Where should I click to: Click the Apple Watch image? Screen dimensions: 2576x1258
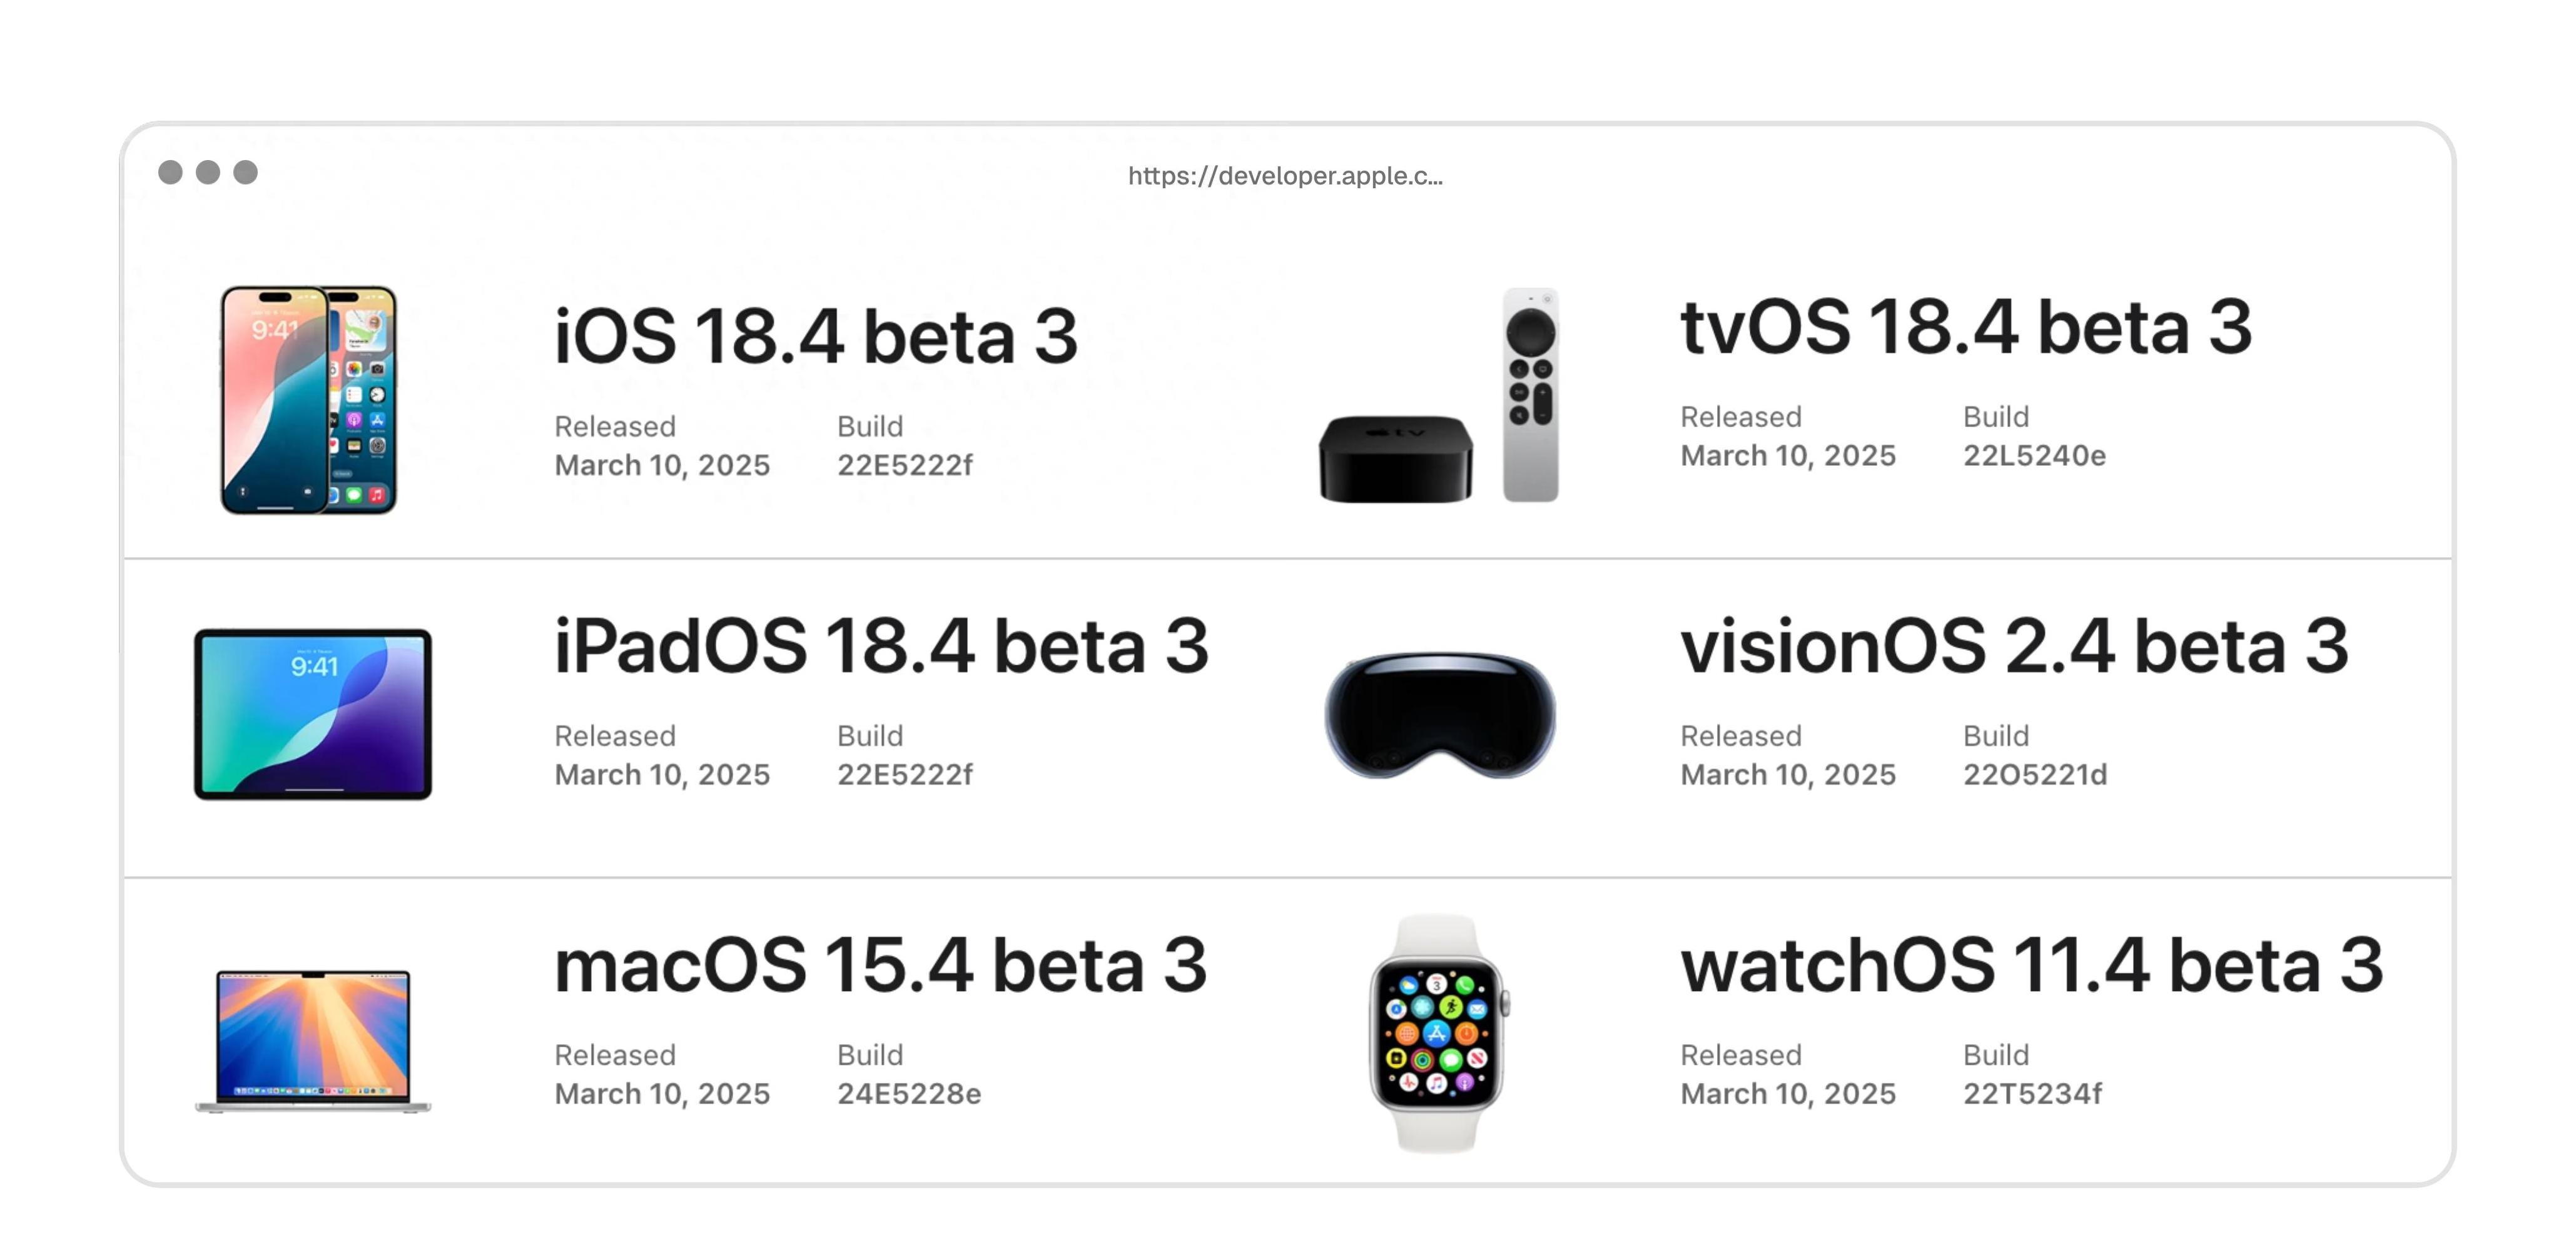(x=1437, y=1033)
